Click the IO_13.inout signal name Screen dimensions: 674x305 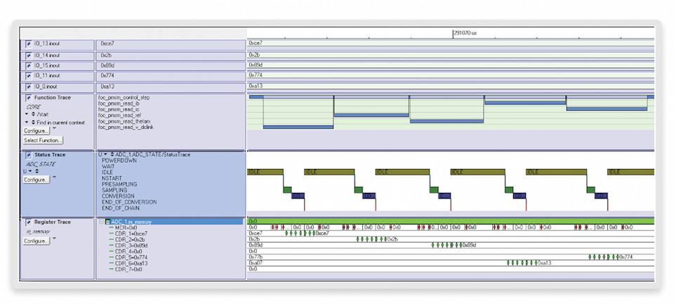[x=47, y=43]
